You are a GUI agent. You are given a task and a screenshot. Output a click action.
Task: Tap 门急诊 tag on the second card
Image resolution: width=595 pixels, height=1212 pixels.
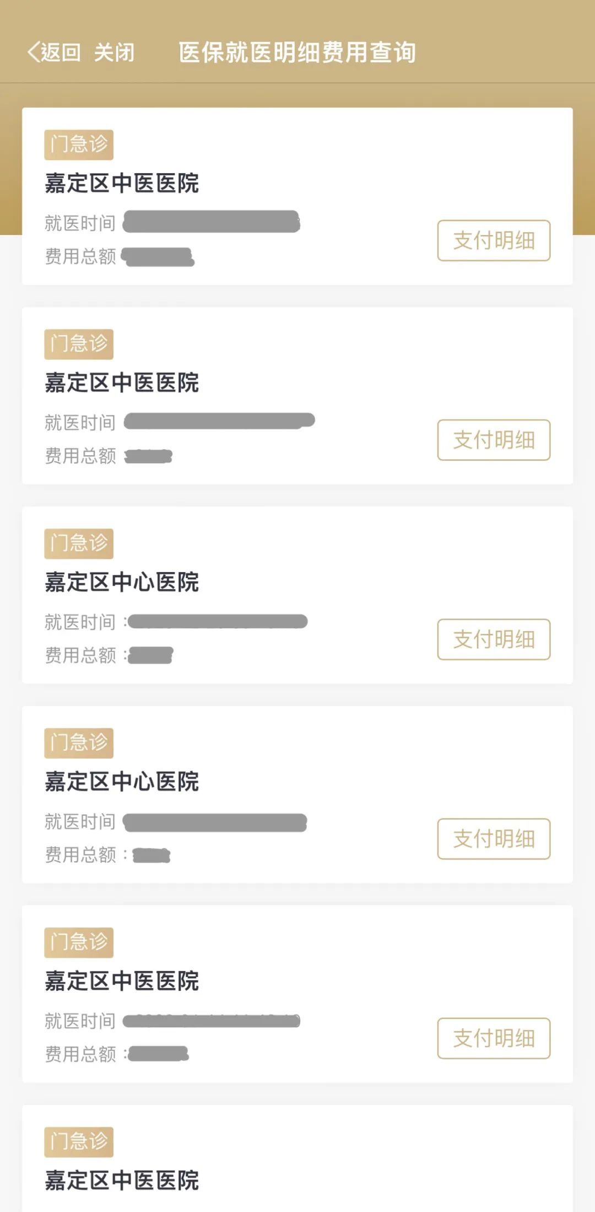point(79,344)
